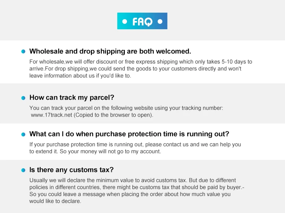Click heading 'Wholesale and drop shipping are both welcomed'
The image size is (285, 213).
tap(110, 51)
